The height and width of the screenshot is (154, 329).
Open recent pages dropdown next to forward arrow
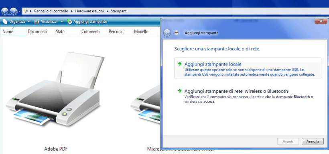tap(20, 11)
